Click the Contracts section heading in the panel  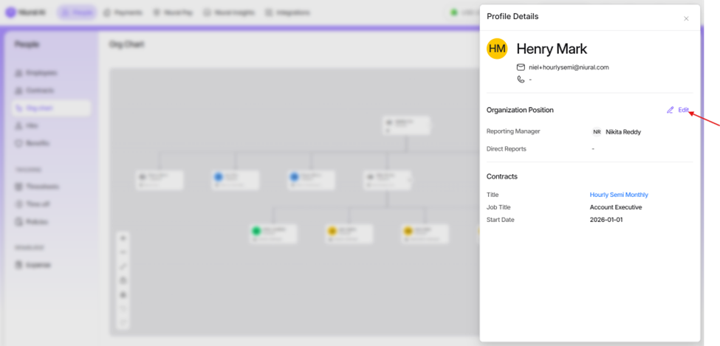click(x=502, y=176)
